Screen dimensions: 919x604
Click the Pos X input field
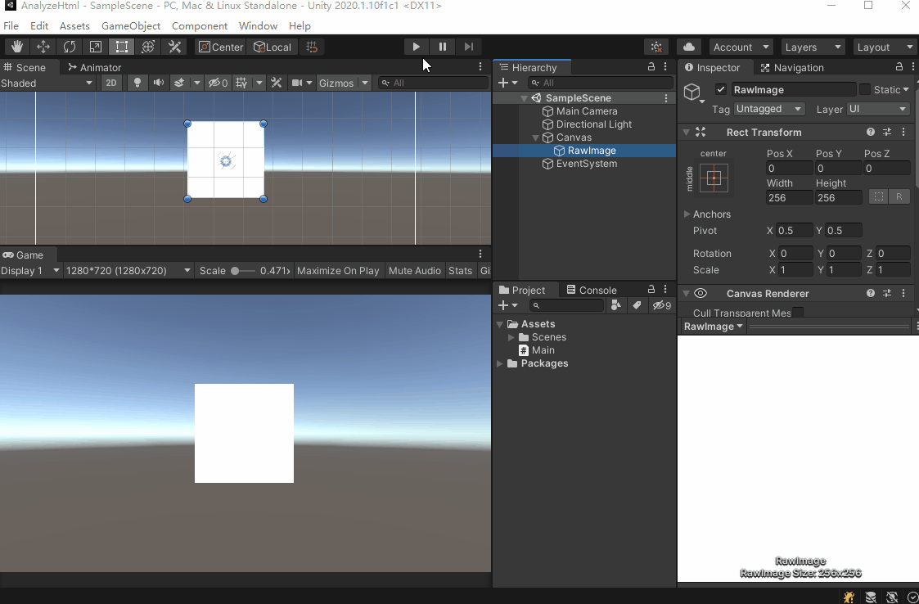[x=789, y=169]
